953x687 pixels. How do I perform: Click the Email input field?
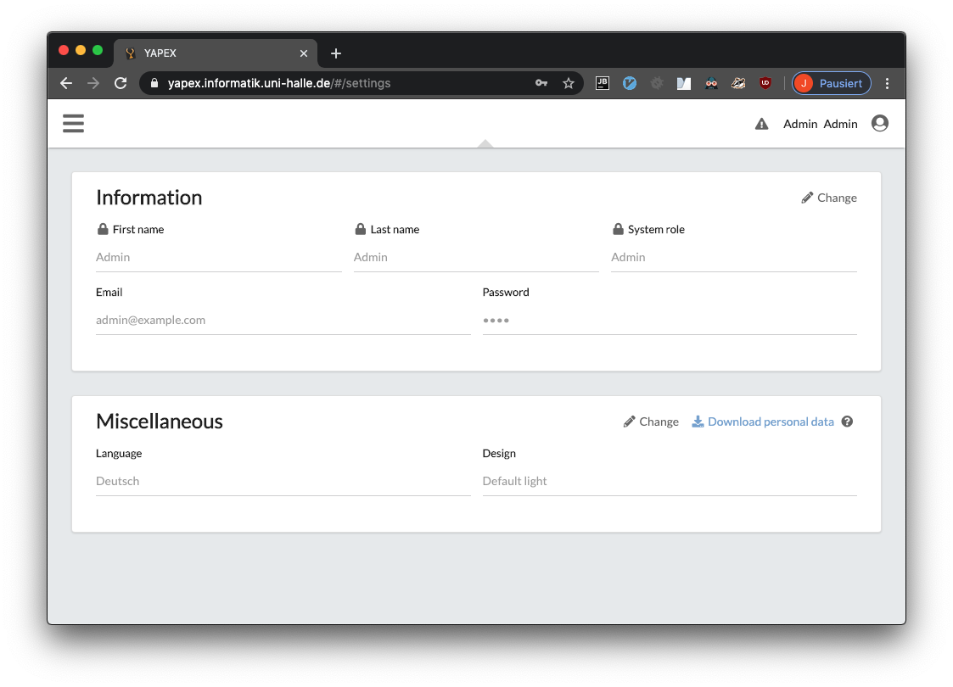coord(283,320)
